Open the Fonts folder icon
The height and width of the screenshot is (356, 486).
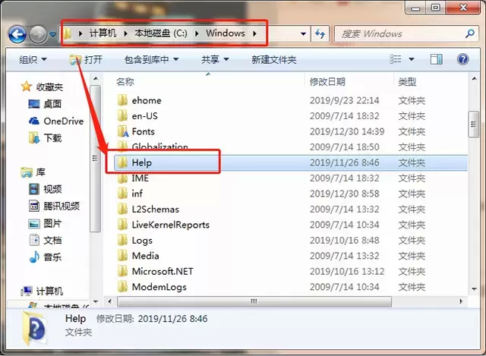(x=121, y=131)
